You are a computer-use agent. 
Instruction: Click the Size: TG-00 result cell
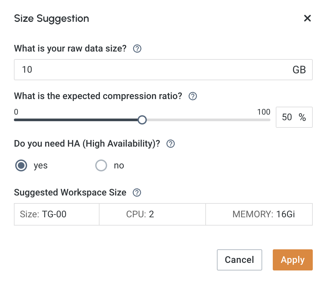[x=56, y=214]
